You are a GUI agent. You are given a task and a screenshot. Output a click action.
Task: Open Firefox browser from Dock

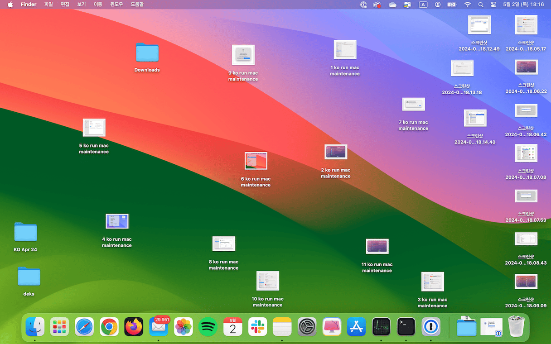point(134,326)
